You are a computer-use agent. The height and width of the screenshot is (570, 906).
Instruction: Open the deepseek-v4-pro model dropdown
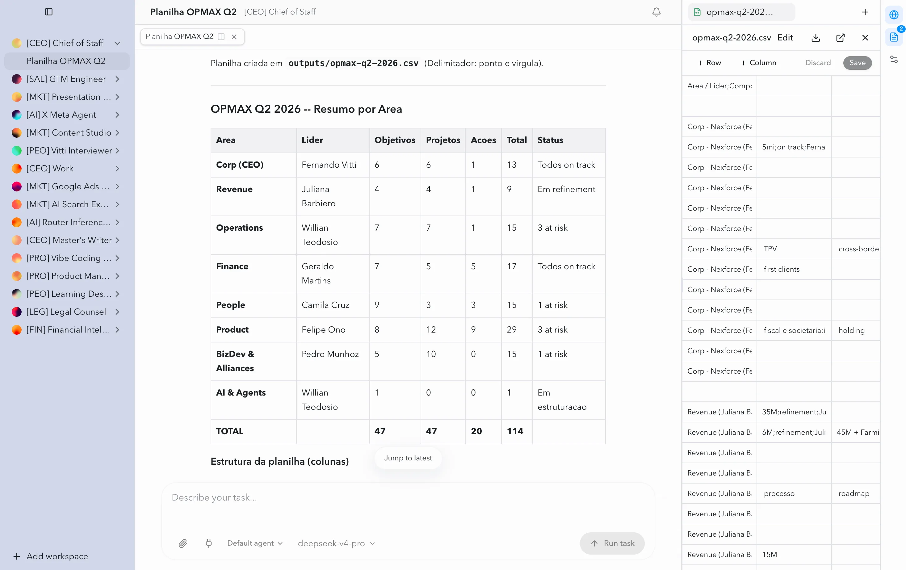[x=336, y=543]
